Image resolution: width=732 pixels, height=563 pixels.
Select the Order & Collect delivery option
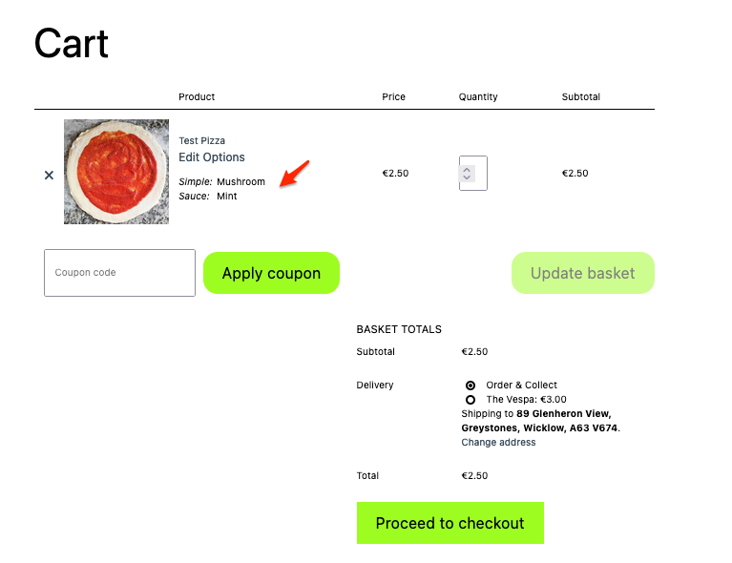click(x=471, y=386)
